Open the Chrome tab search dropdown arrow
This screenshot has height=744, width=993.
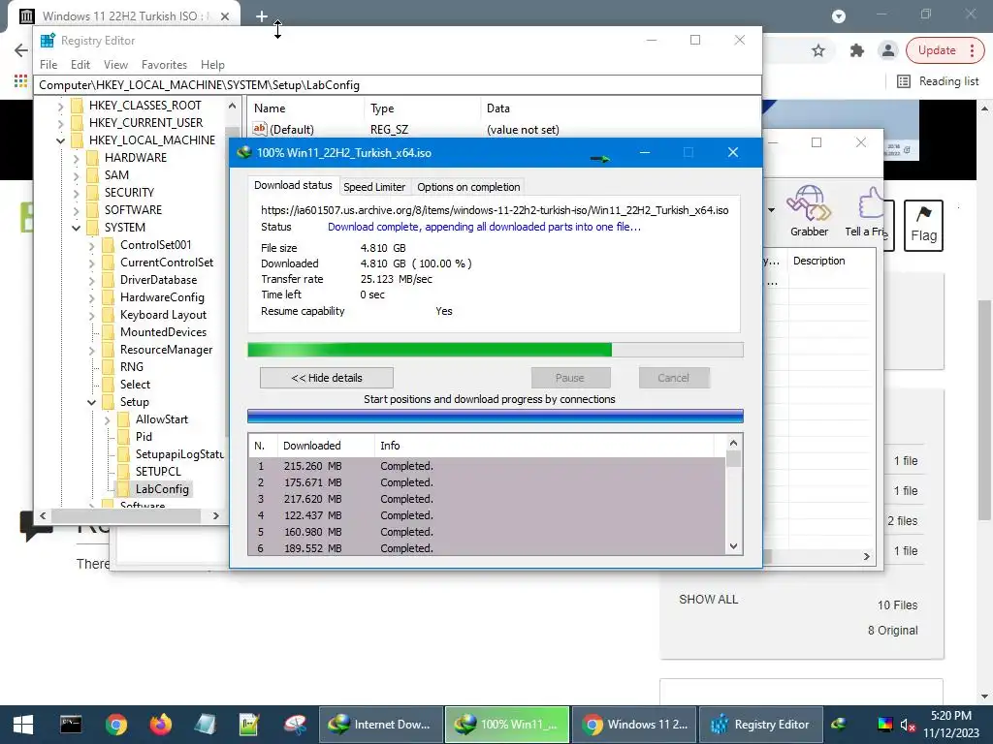pos(839,16)
